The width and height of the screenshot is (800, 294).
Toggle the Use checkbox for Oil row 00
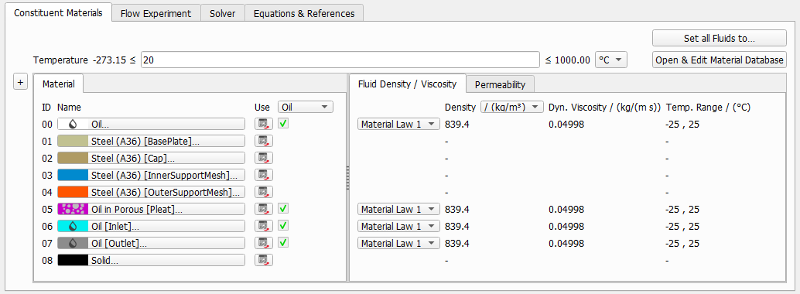(283, 124)
